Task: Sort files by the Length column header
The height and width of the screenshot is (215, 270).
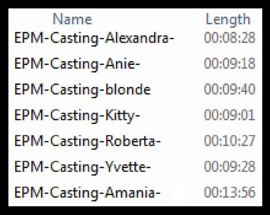Action: [x=228, y=20]
